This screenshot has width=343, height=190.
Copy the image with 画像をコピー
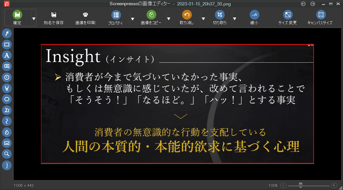[x=151, y=17]
